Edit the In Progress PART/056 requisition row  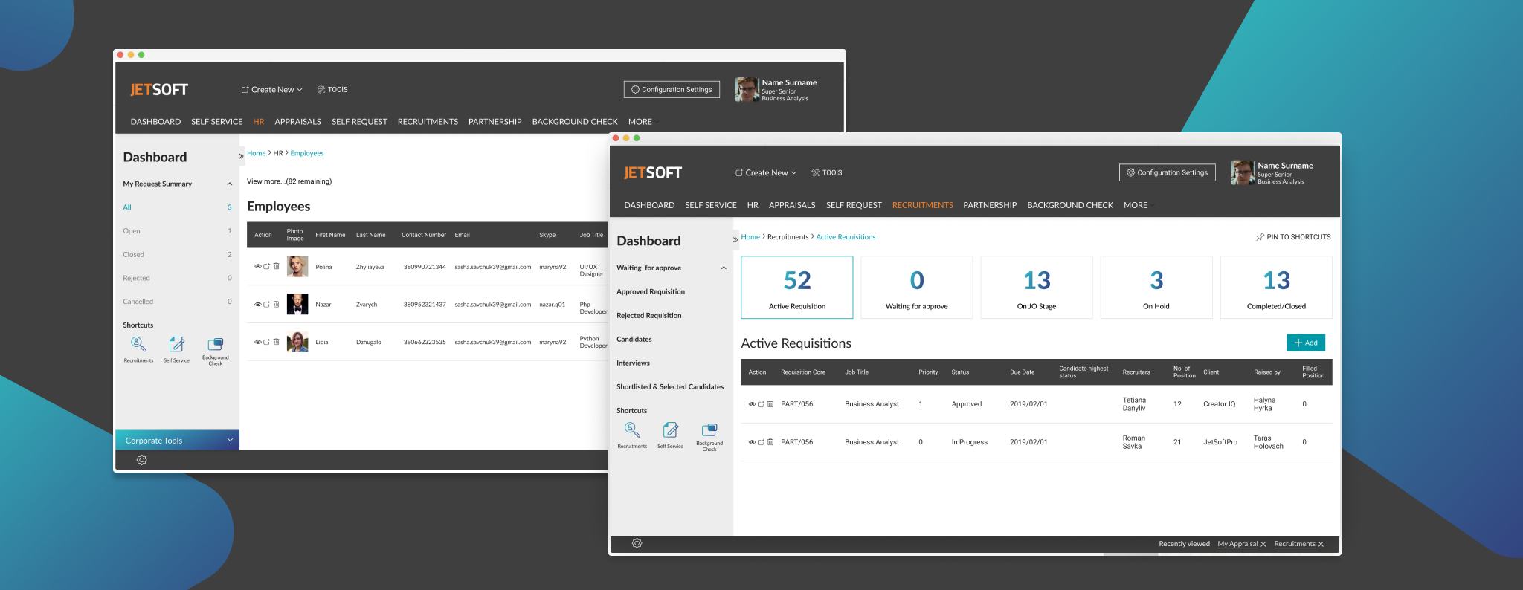(761, 442)
